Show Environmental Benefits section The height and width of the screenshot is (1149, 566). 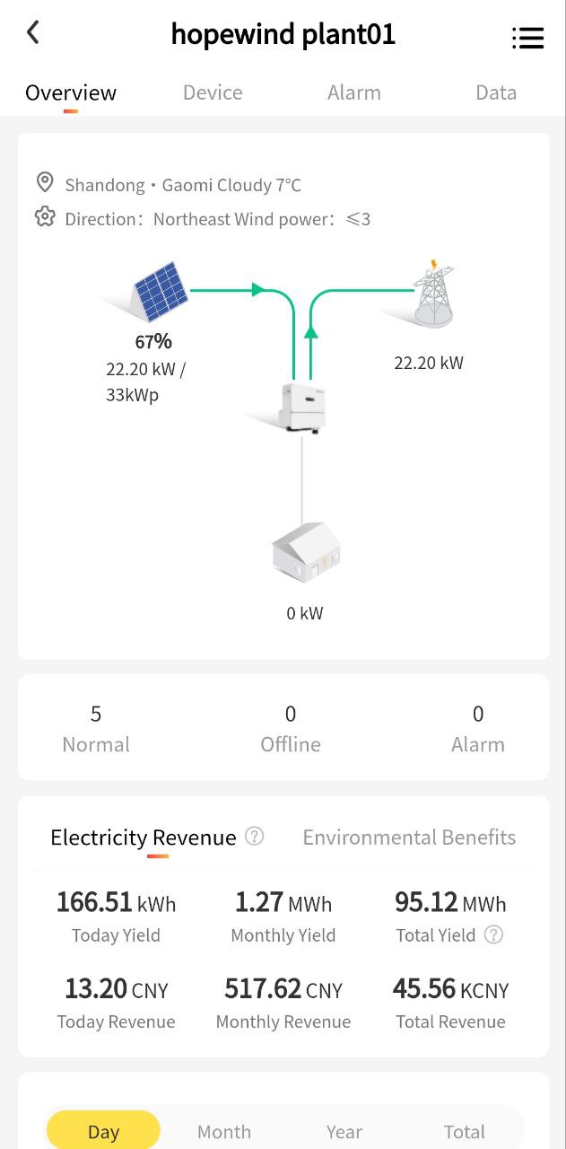pyautogui.click(x=409, y=838)
